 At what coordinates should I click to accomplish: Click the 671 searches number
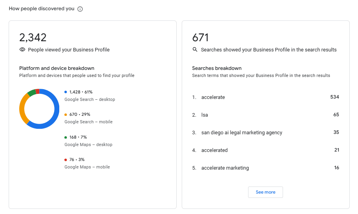(x=200, y=37)
